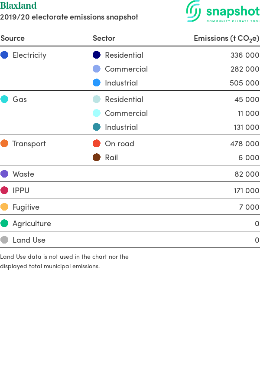Click the Land Use grey dot
The image size is (260, 369).
pos(4,240)
